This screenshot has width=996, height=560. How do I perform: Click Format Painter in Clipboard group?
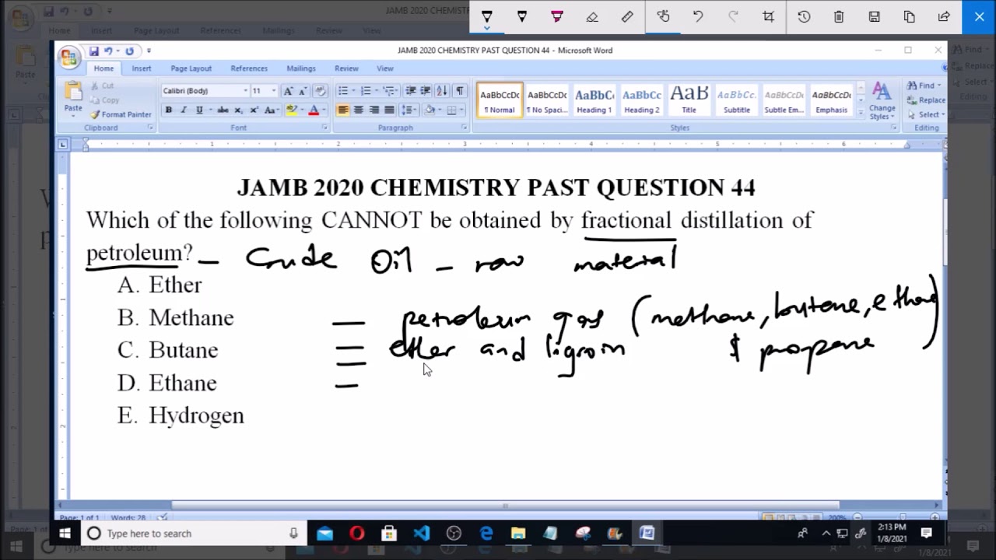pyautogui.click(x=121, y=114)
